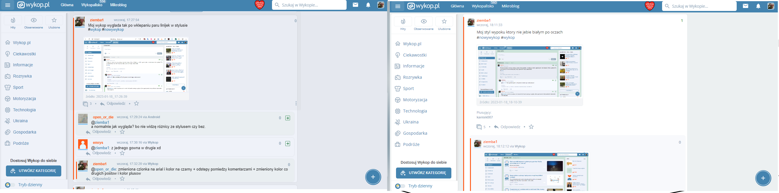The image size is (779, 193).
Task: Open WOŚP heart badge in left window
Action: click(260, 5)
